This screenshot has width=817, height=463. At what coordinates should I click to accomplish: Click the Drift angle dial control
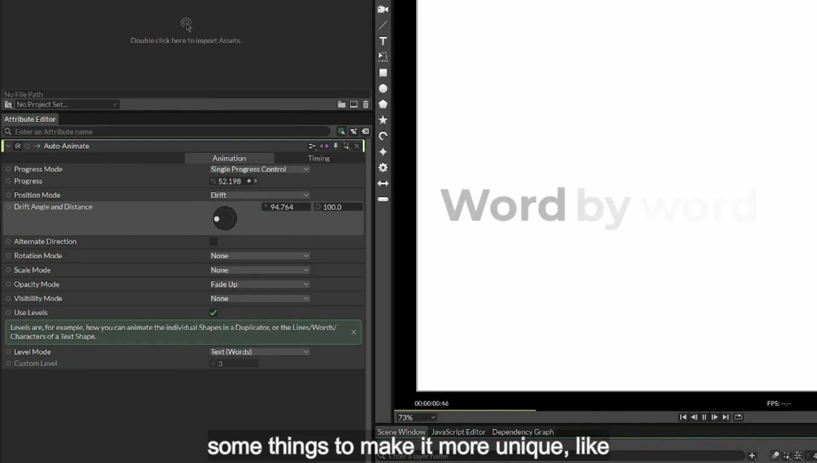point(225,219)
